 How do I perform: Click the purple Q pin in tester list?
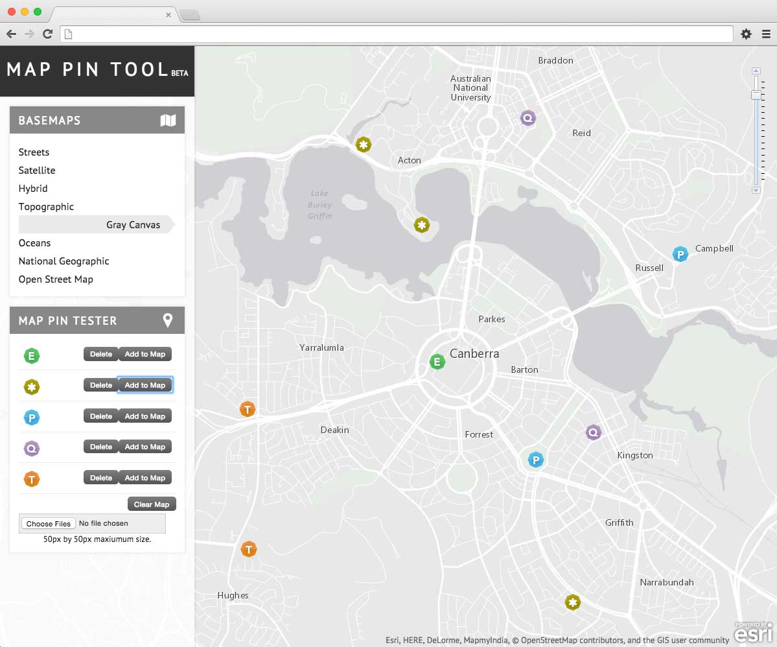coord(32,449)
